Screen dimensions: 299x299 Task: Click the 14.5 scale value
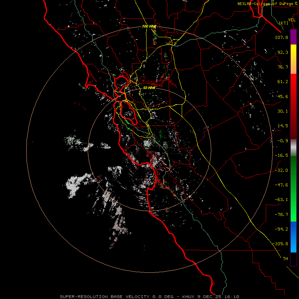(x=283, y=126)
